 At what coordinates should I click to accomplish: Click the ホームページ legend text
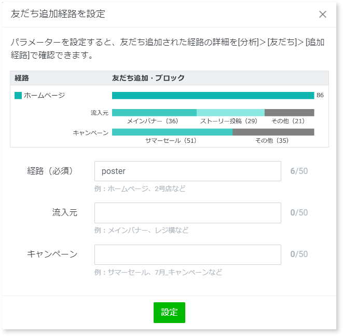click(x=44, y=96)
